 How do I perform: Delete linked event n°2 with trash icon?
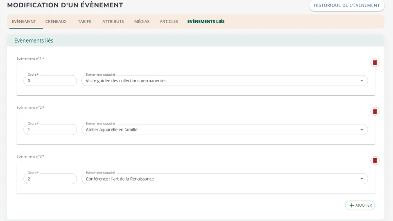(375, 111)
